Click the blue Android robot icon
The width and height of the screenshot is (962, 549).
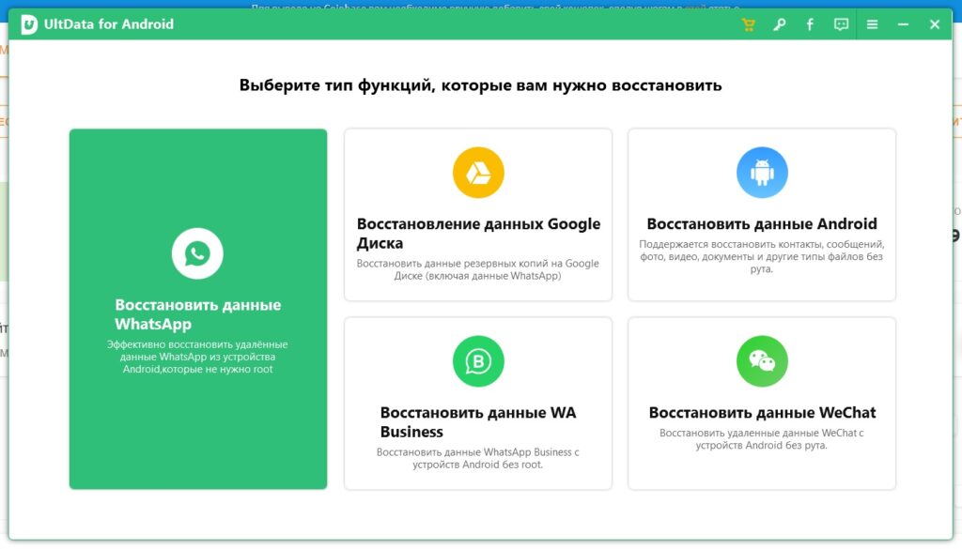pos(762,173)
